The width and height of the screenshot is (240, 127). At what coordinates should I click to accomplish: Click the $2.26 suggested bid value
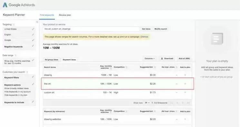(x=153, y=84)
